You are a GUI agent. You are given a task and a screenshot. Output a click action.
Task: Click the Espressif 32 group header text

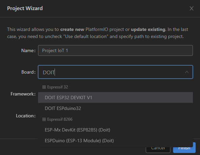click(58, 87)
